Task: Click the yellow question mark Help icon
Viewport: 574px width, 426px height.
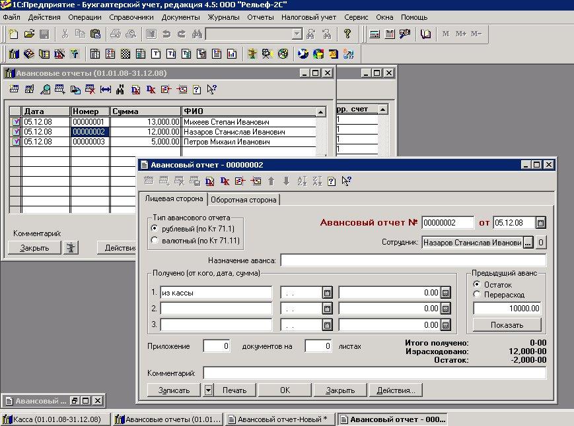Action: coord(347,34)
